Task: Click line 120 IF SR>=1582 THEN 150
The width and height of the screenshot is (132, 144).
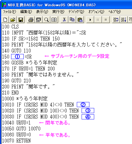Action: coord(31,39)
